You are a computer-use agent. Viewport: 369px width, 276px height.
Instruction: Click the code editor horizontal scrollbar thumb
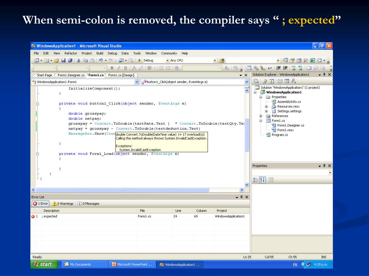click(x=123, y=190)
